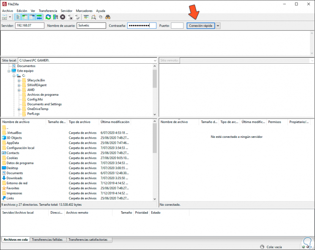
Task: Select Documentos in the local tree
Action: tap(26, 66)
